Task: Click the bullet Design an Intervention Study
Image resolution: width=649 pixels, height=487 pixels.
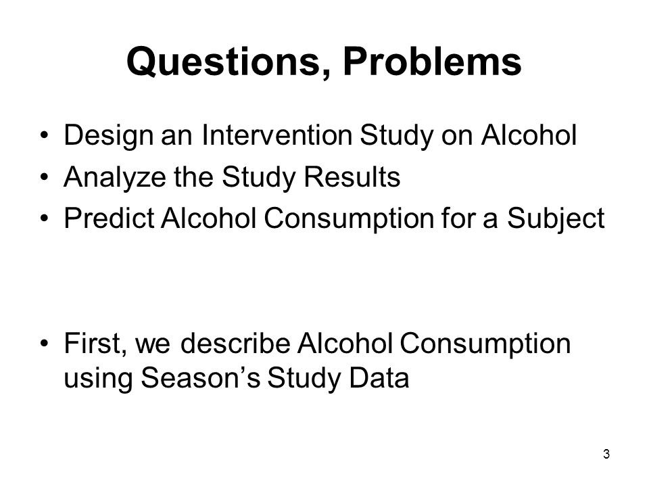Action: 320,135
